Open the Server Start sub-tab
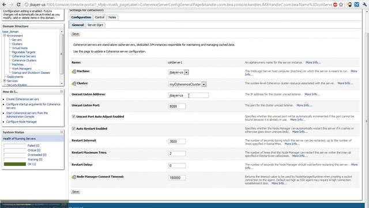The width and height of the screenshot is (369, 208). tap(95, 25)
